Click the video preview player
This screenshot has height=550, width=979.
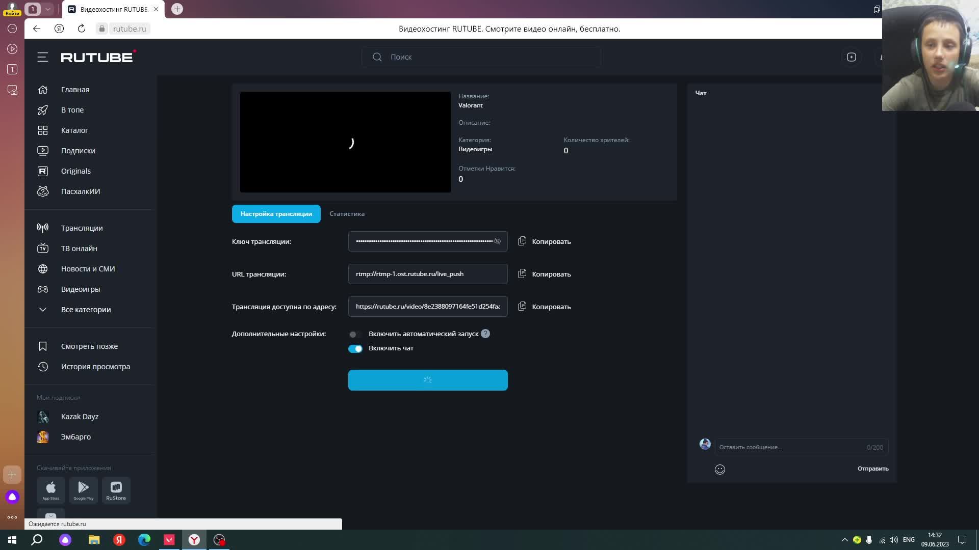[x=345, y=142]
